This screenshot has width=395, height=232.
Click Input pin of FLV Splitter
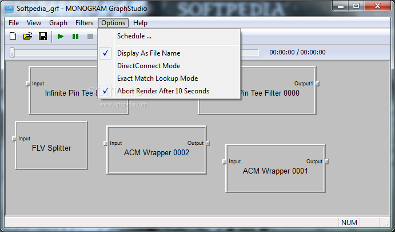point(14,139)
